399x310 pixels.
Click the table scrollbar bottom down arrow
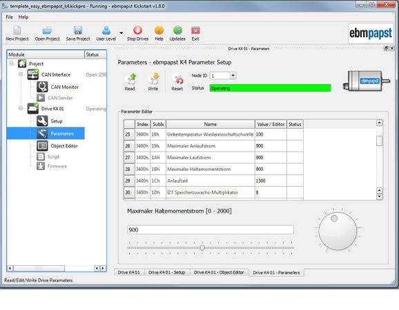click(x=380, y=196)
